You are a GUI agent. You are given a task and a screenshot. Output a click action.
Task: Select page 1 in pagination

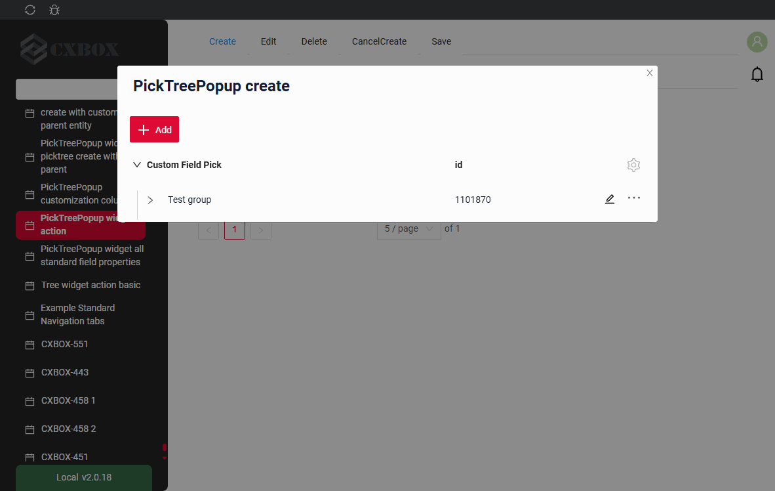[x=235, y=230]
